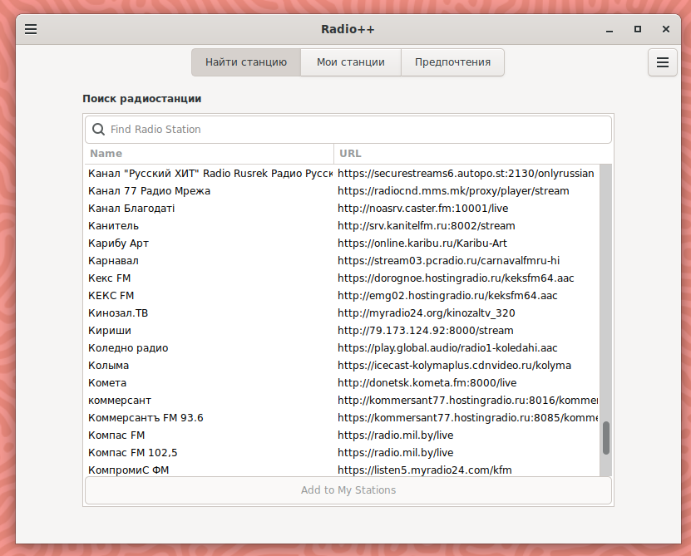Select the Кекс FM lowercase row
691x556 pixels.
click(342, 278)
